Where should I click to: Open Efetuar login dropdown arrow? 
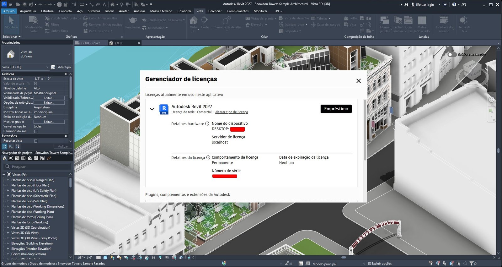pyautogui.click(x=439, y=5)
